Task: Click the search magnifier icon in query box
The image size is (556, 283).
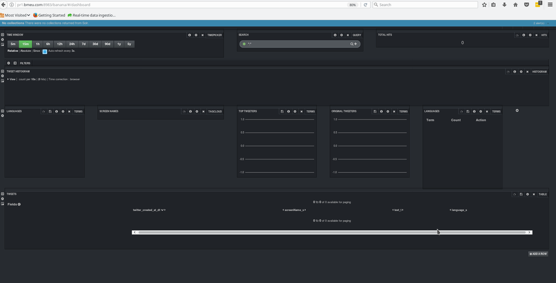Action: [352, 44]
